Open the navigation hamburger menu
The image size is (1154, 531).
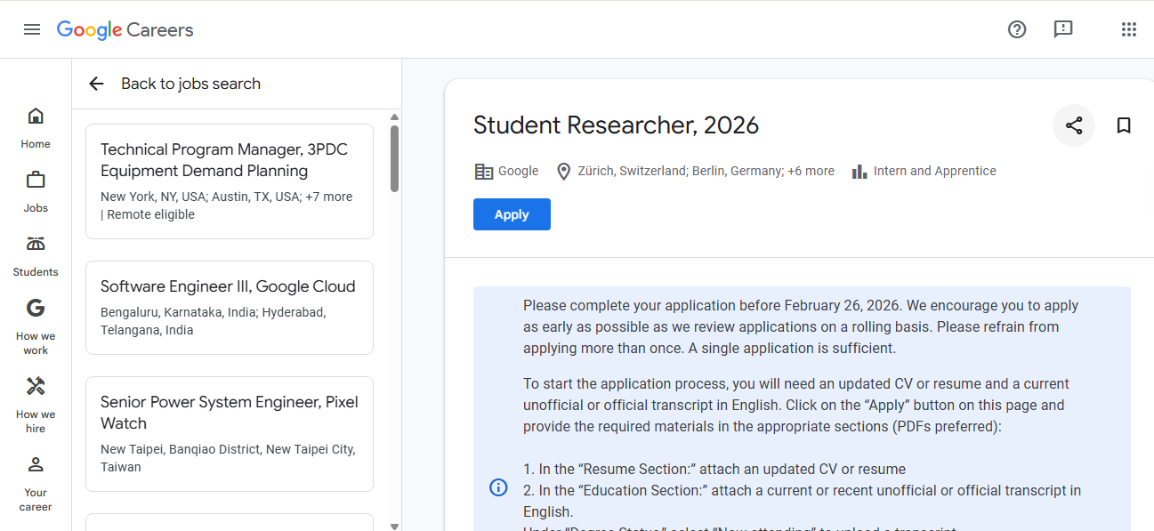32,28
